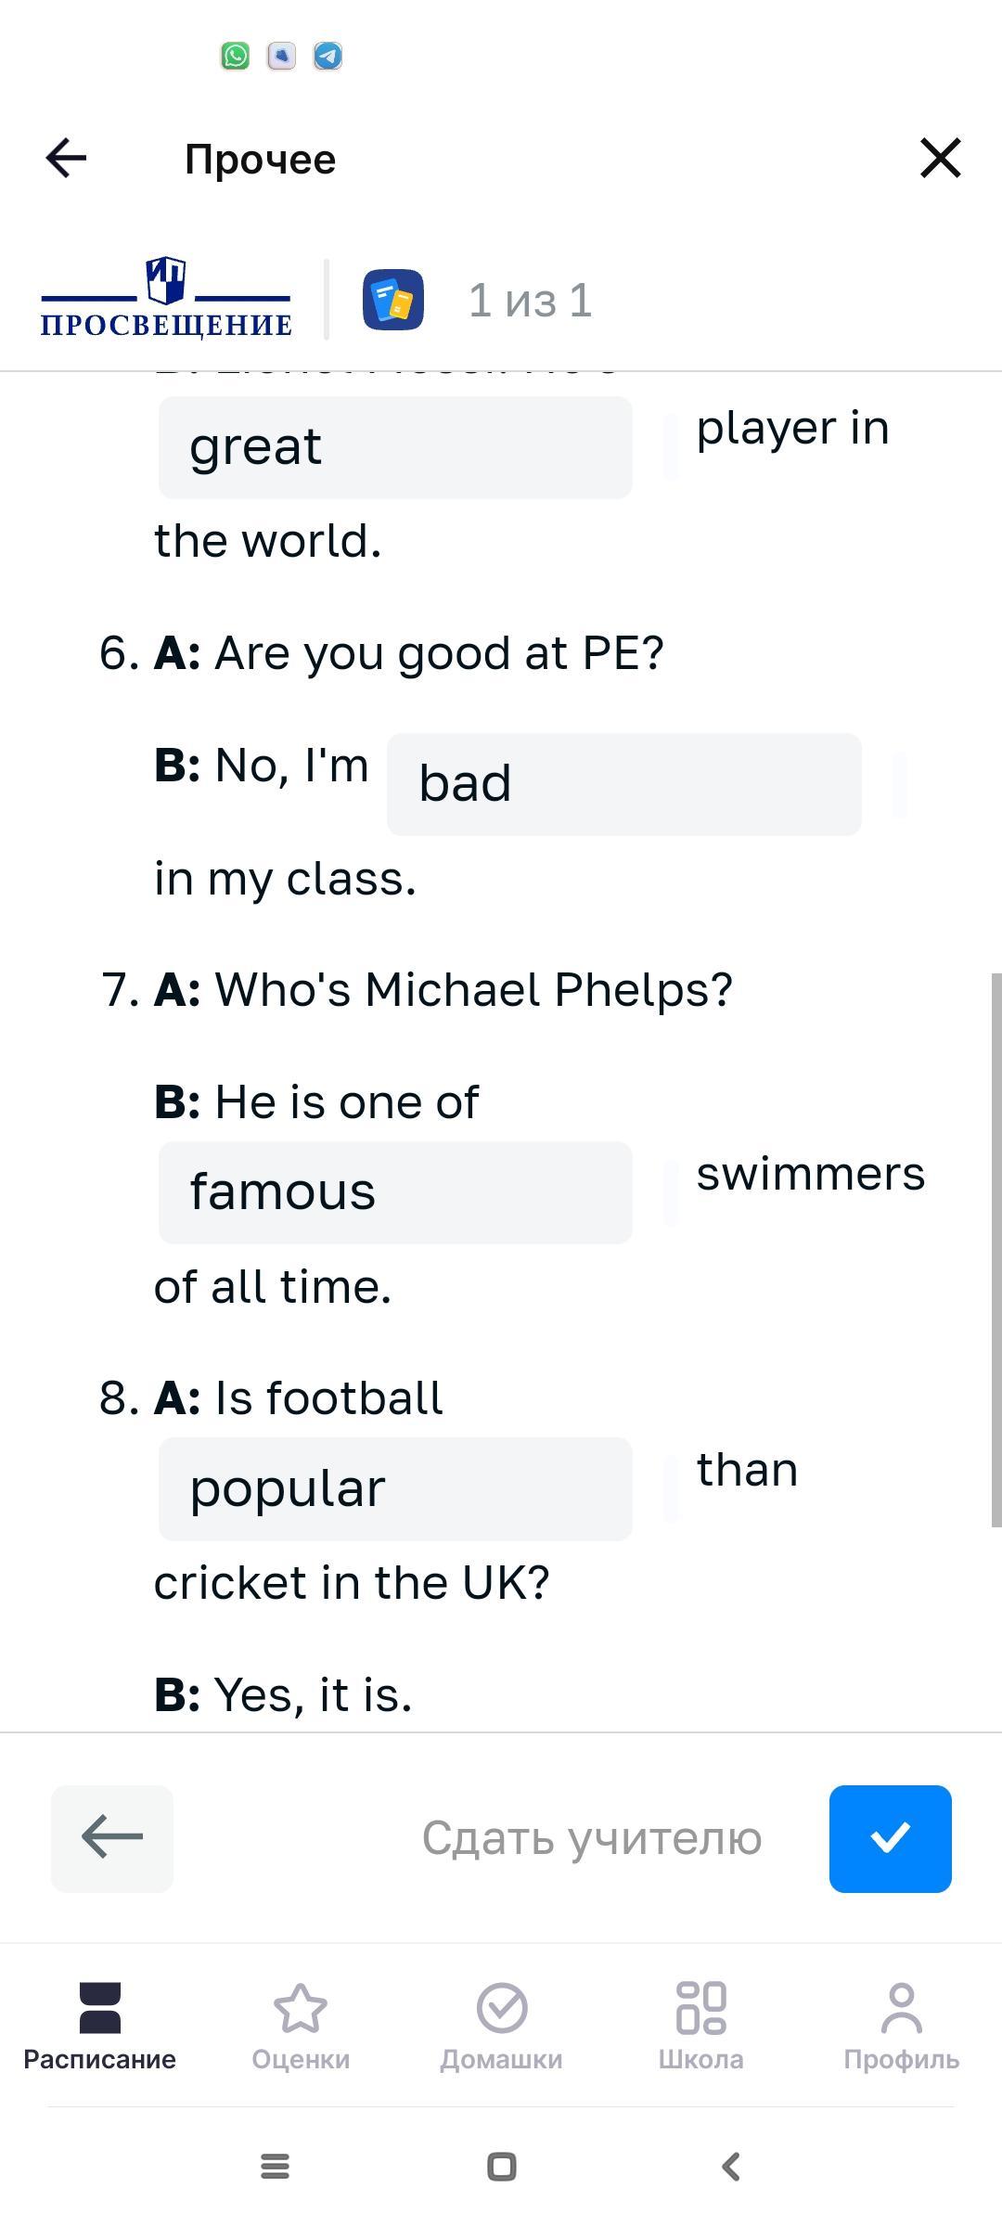Tap the blue flashcards app icon
Viewport: 1002px width, 2227px height.
[x=393, y=300]
